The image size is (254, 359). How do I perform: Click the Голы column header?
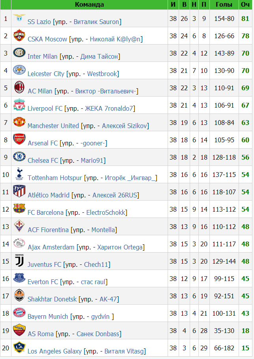coord(224,5)
